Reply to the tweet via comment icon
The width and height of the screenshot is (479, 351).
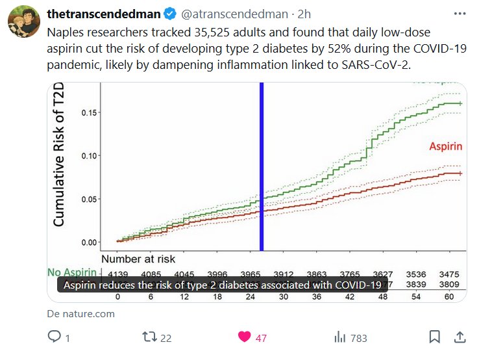[x=55, y=337]
